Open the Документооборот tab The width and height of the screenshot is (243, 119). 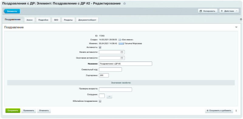(87, 20)
